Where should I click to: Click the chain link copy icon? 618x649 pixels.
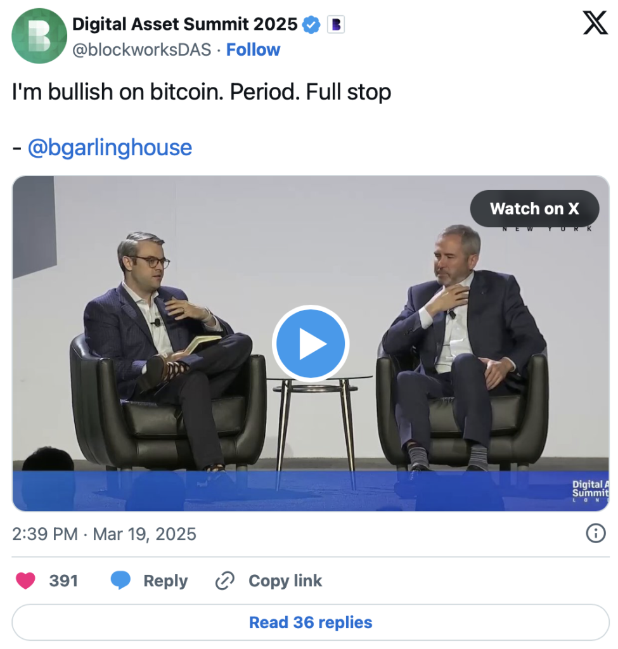(225, 581)
